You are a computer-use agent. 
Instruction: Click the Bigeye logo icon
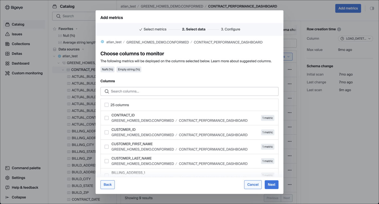coord(7,8)
